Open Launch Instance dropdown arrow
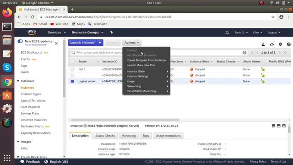 [100, 43]
